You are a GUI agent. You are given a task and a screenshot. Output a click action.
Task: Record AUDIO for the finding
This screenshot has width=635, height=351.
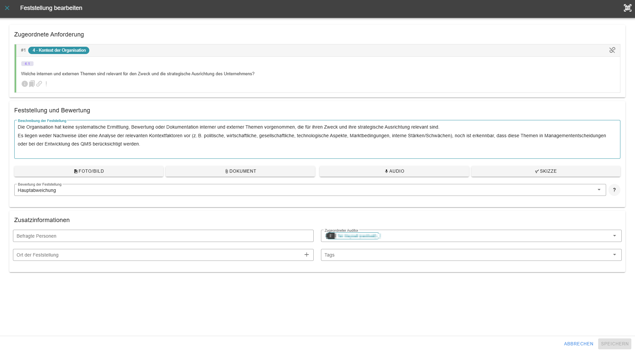(394, 171)
